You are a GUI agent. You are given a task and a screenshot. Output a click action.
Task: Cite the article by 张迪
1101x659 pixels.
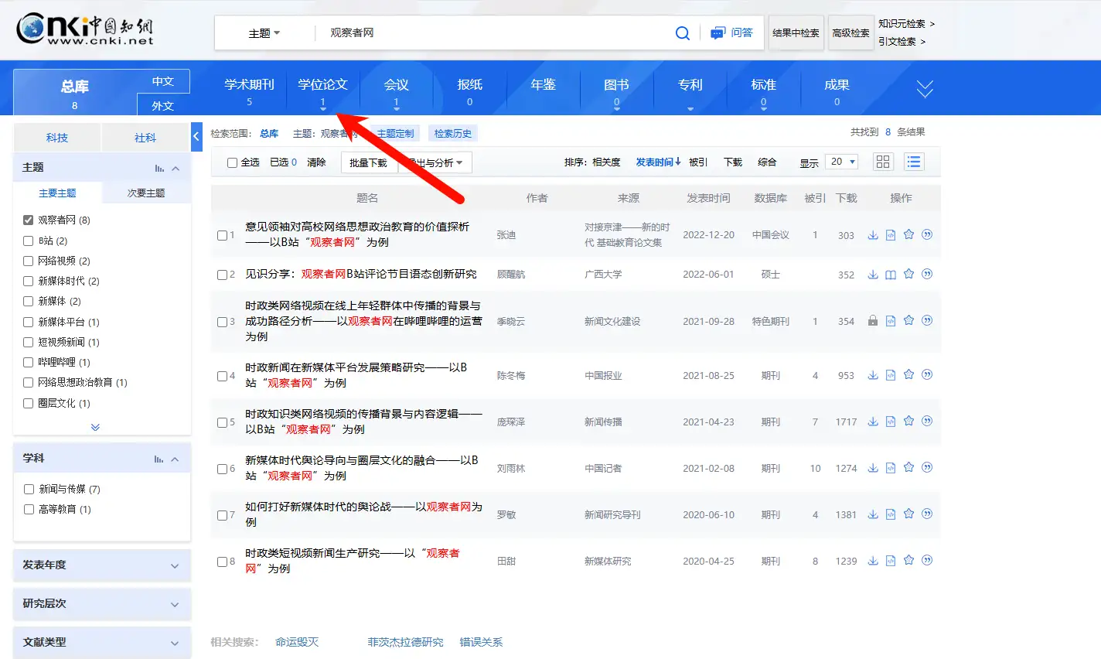coord(927,234)
